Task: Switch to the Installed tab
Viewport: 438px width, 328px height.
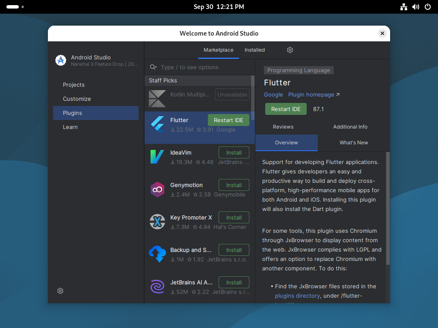Action: click(255, 50)
